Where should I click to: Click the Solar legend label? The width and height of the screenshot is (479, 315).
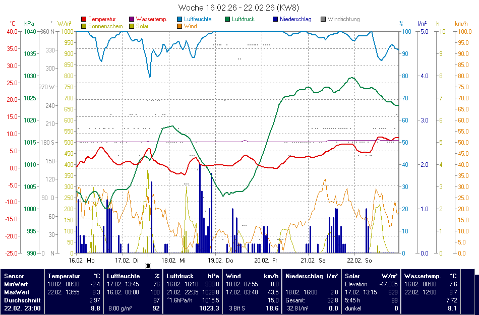142,26
